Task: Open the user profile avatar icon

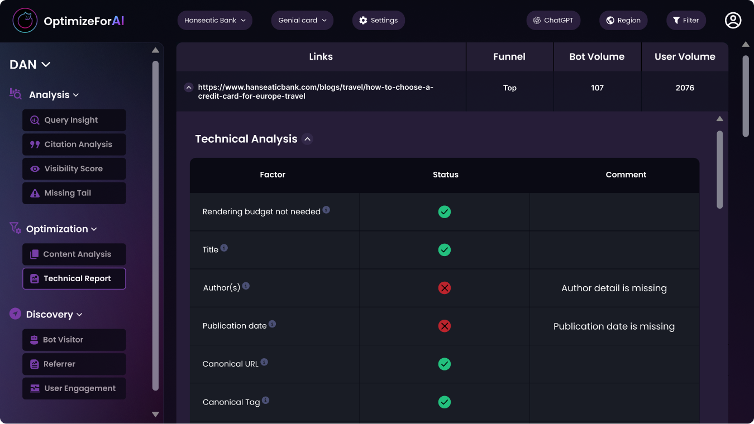Action: pyautogui.click(x=733, y=21)
